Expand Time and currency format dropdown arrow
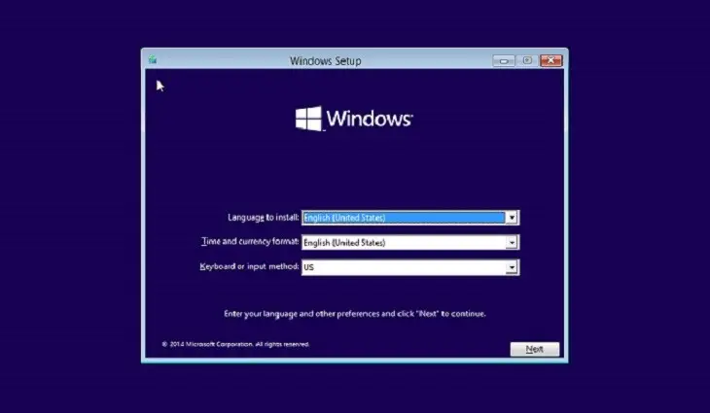This screenshot has height=413, width=710. tap(512, 243)
